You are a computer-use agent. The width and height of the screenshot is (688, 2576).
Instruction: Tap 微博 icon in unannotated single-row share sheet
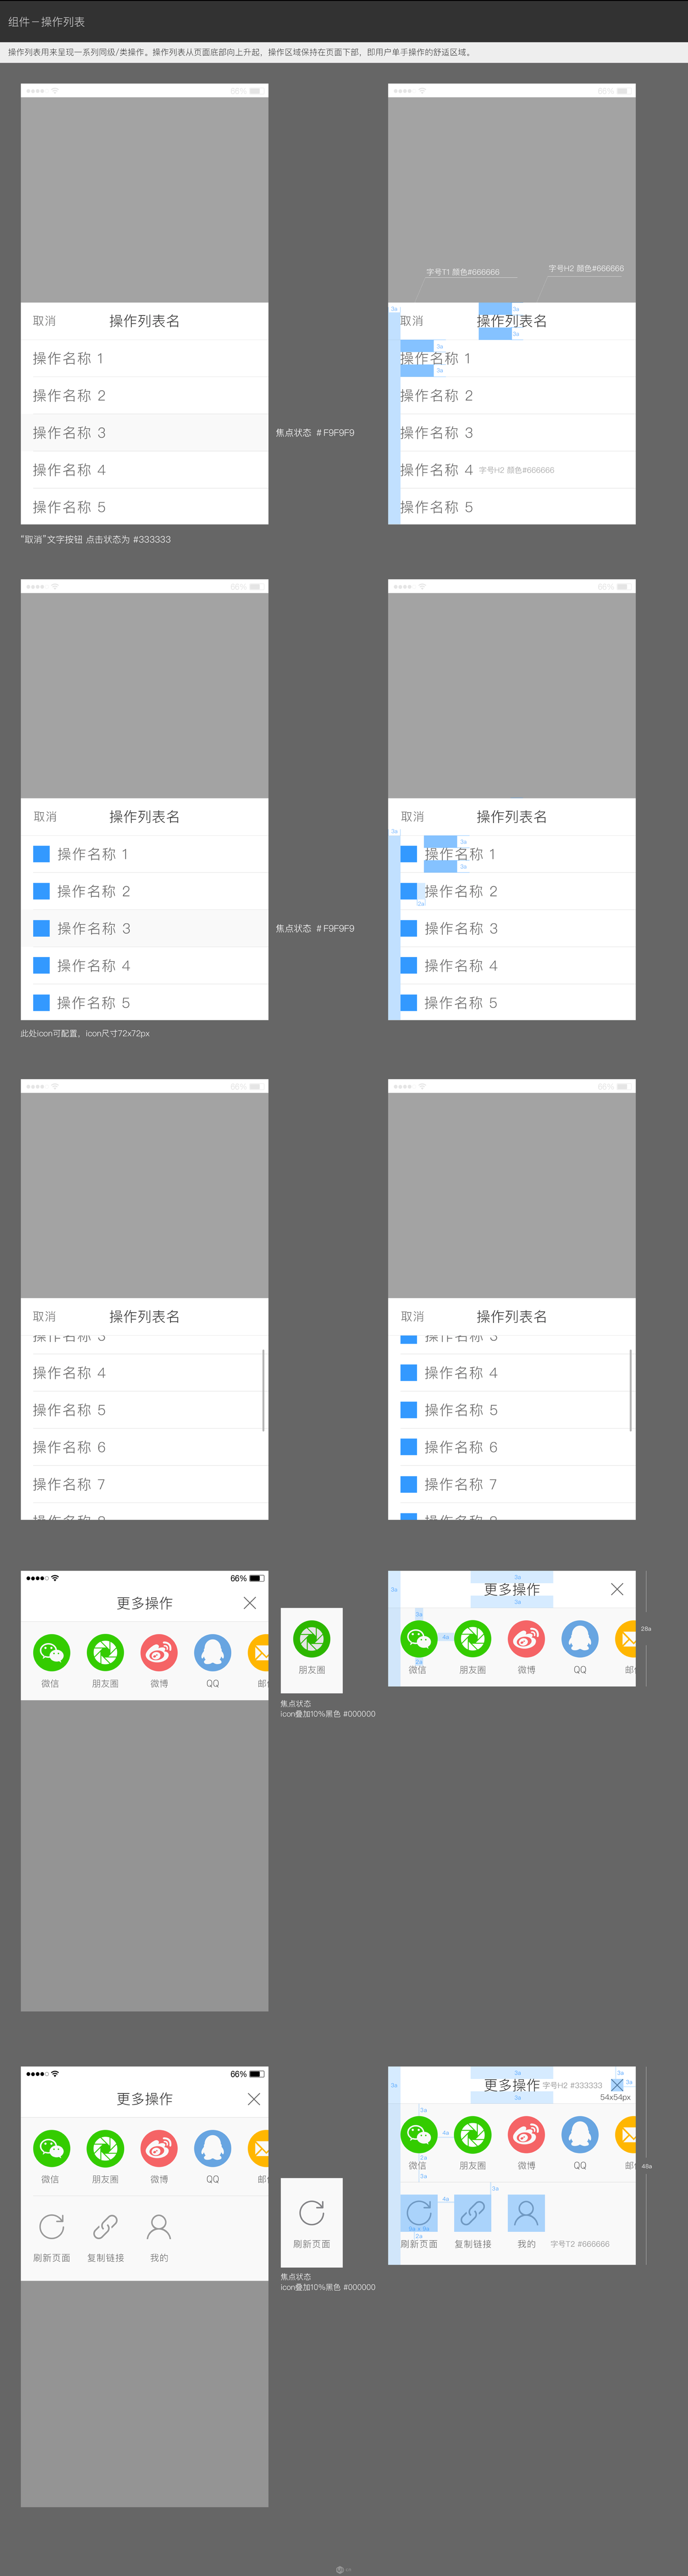(159, 1652)
